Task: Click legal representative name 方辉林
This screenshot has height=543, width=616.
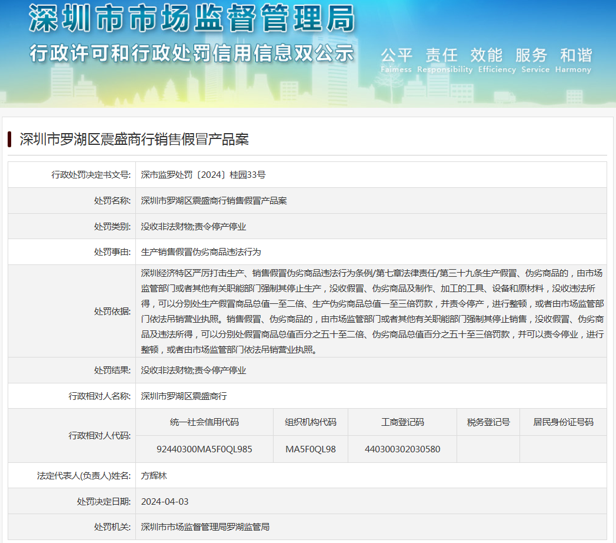Action: click(x=154, y=475)
